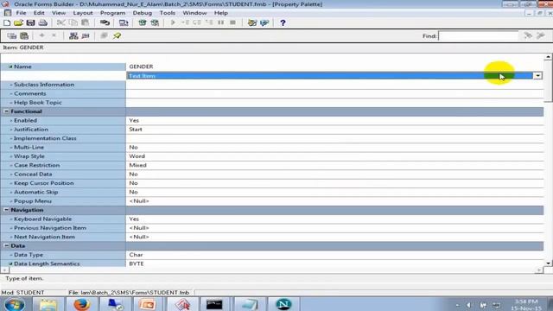The image size is (553, 311).
Task: Select the Conceal Data property row
Action: [x=272, y=175]
